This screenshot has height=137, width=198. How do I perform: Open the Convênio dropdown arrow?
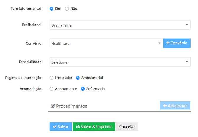point(160,43)
